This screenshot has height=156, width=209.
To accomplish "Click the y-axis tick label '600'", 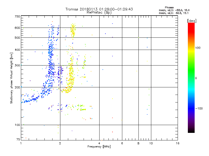I will coord(17,28).
